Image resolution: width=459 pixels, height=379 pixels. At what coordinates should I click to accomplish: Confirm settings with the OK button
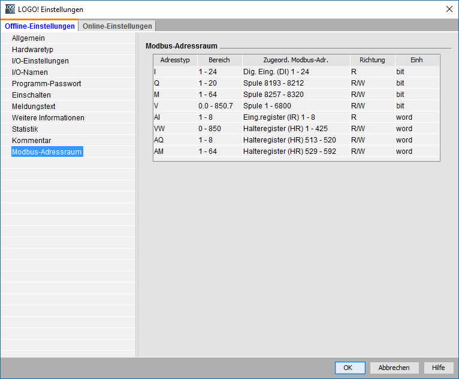tap(350, 368)
